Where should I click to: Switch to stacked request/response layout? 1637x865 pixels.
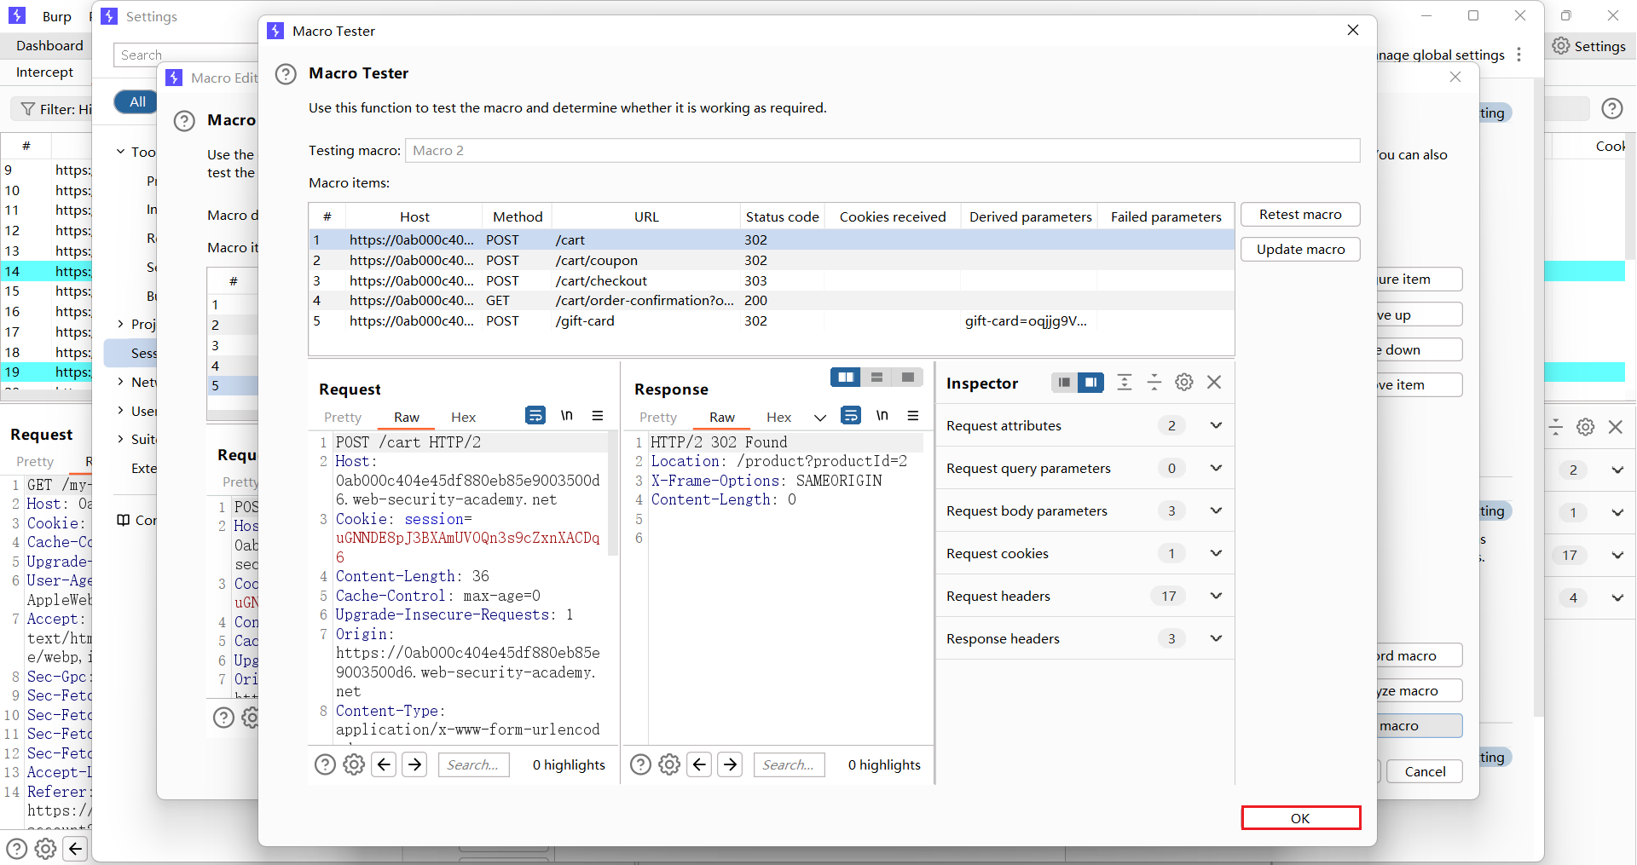(876, 377)
